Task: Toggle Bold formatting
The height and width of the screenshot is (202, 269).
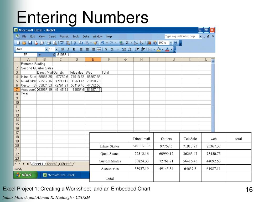Action: [x=63, y=49]
